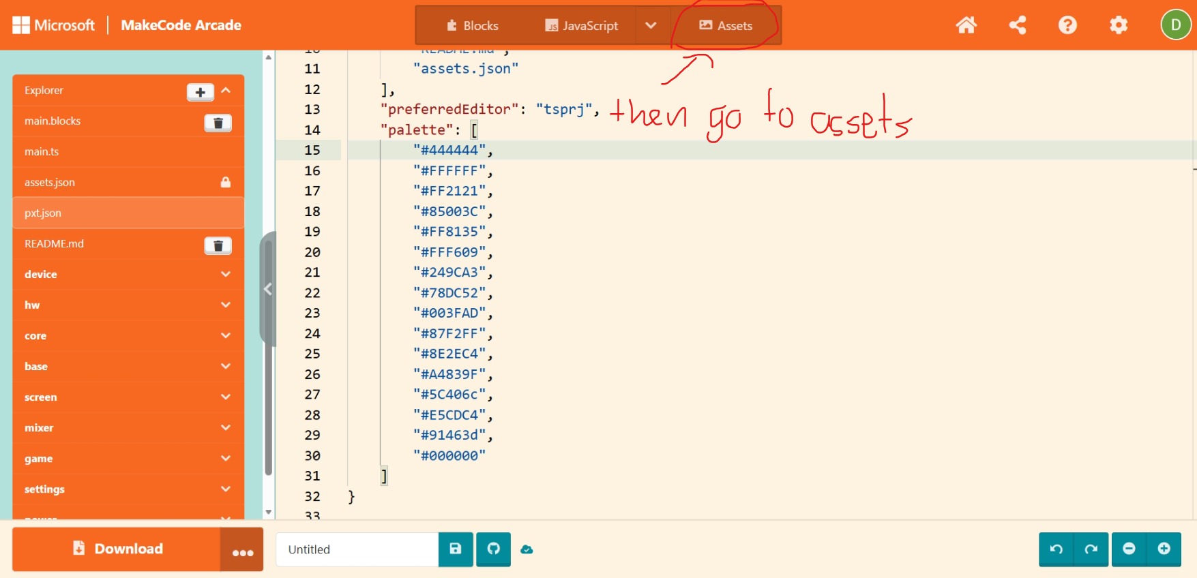Screen dimensions: 1197x578
Task: Click palette color "#FFF609" value
Action: click(449, 252)
